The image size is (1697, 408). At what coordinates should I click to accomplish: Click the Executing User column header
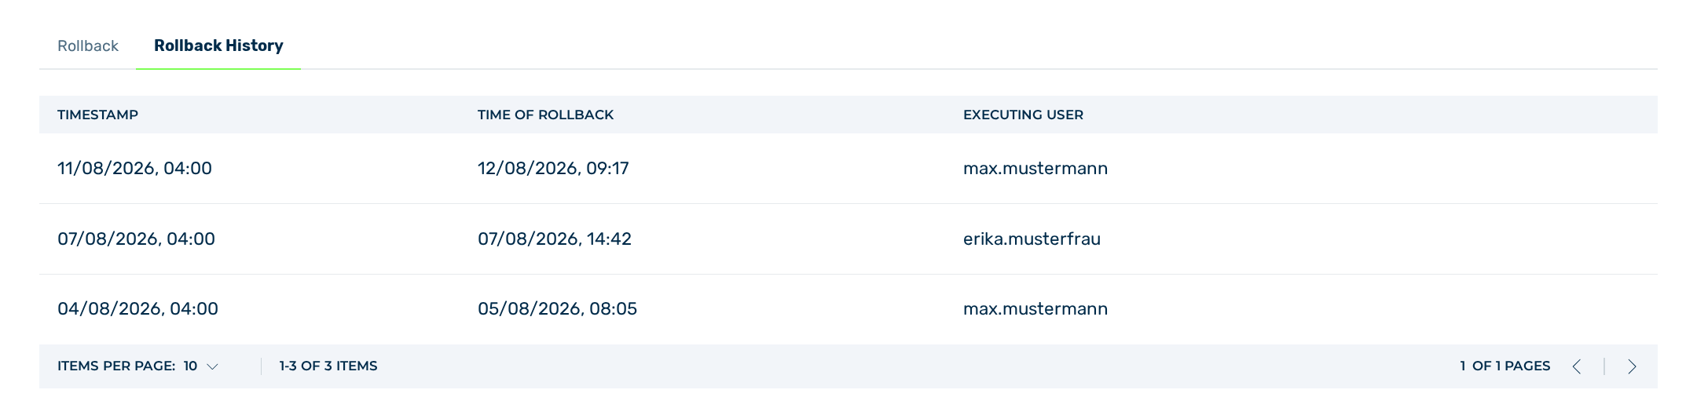pos(1023,115)
